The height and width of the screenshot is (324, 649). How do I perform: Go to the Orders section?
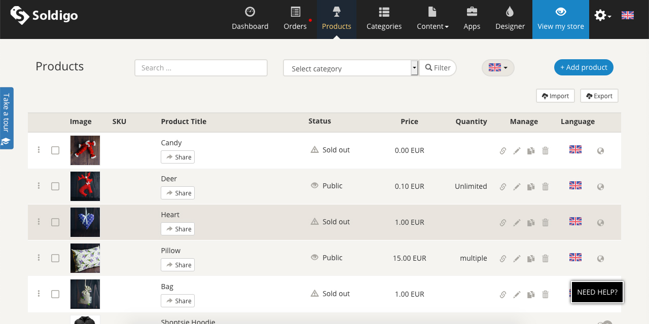pos(295,19)
